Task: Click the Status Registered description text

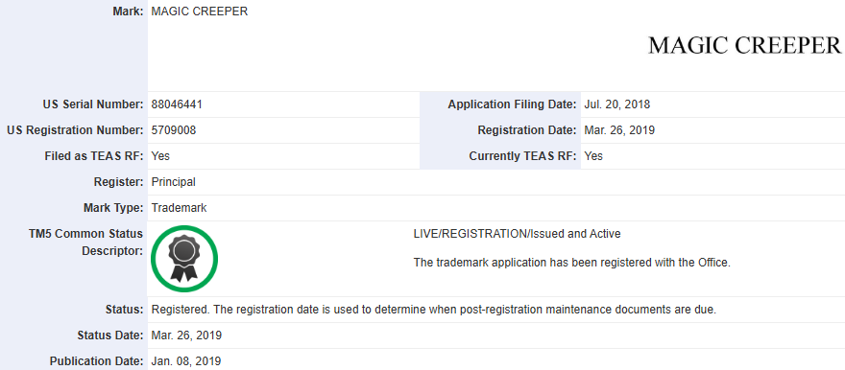Action: coord(434,310)
